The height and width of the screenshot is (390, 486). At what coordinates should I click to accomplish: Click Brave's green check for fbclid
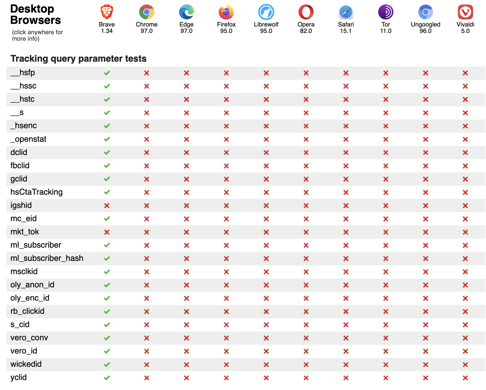[x=107, y=166]
